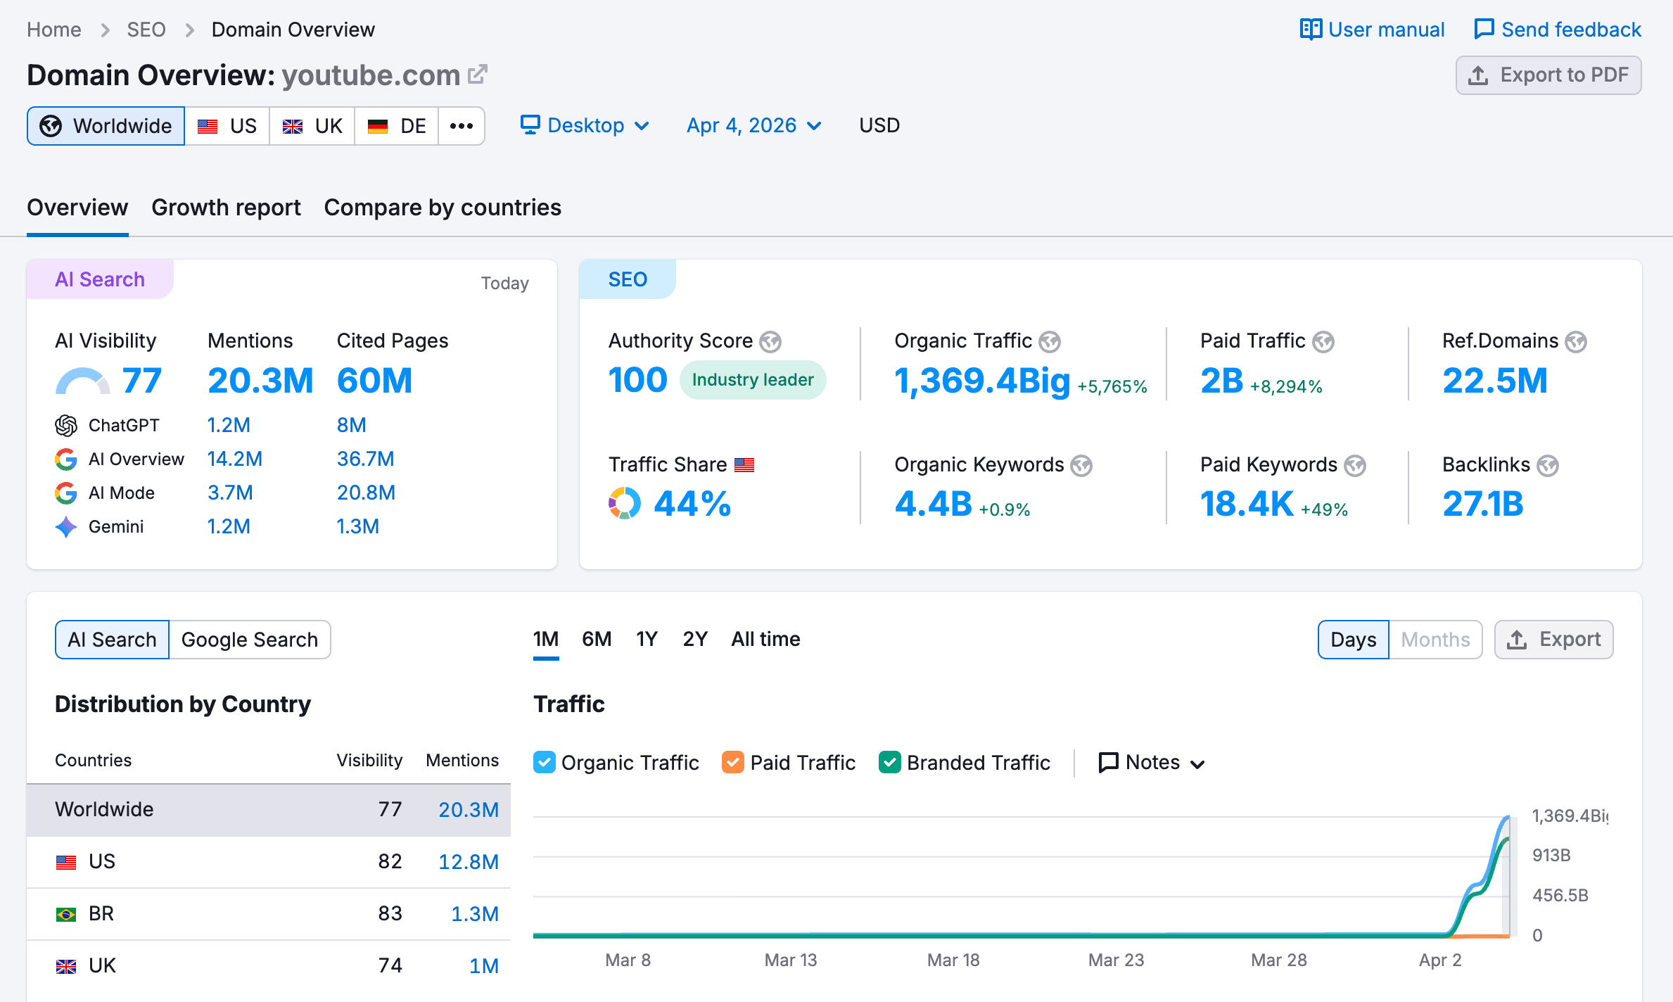Expand the Apr 4, 2026 date picker
1673x1002 pixels.
tap(754, 125)
